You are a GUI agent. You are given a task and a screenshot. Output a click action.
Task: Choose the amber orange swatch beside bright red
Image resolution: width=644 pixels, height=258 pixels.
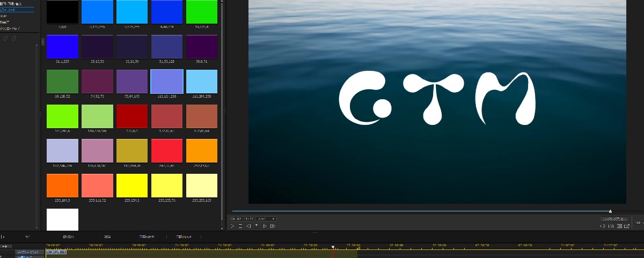pyautogui.click(x=202, y=151)
